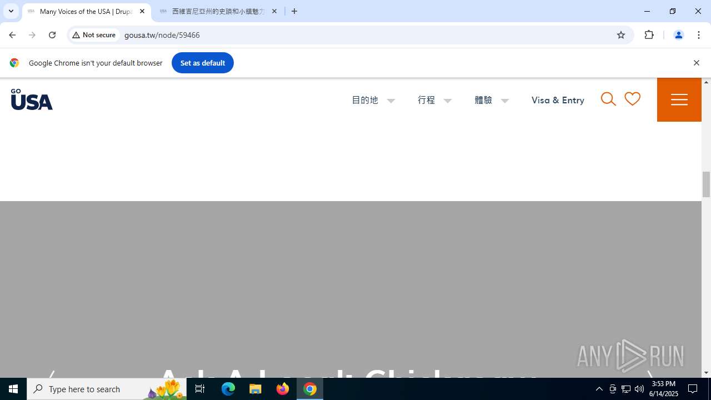Open the 體驗 menu item
This screenshot has width=711, height=400.
click(483, 100)
